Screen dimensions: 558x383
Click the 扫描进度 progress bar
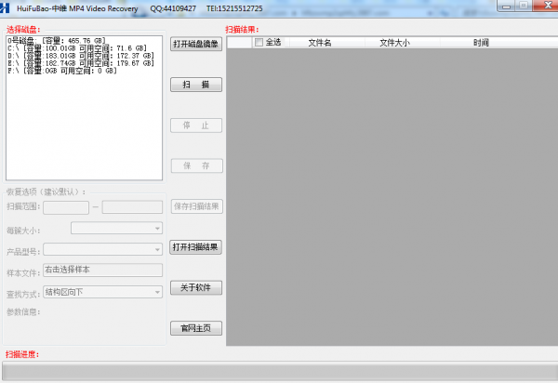280,371
